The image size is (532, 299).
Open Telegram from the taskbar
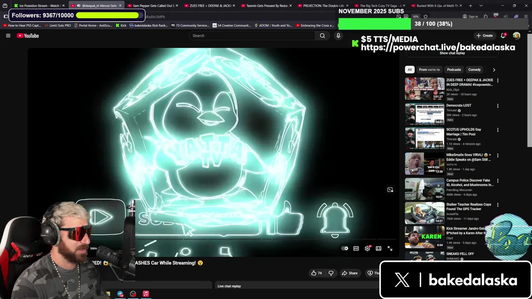click(x=120, y=294)
